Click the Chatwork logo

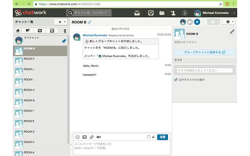point(30,12)
